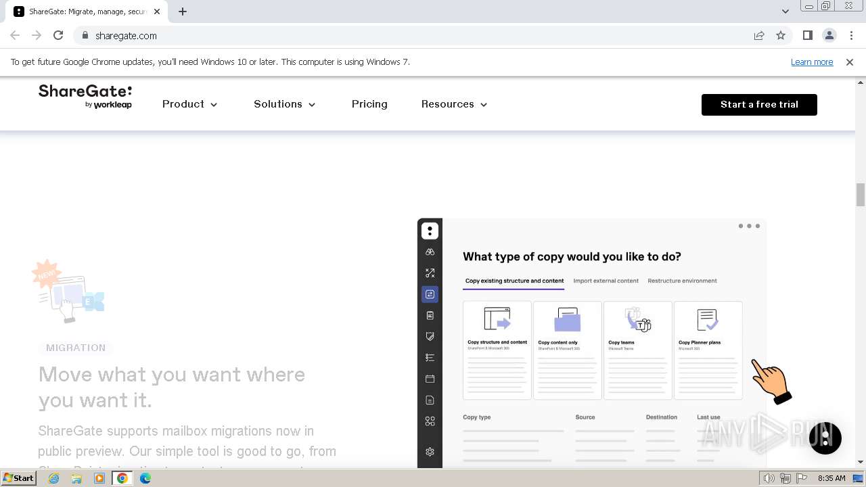Open a new browser tab

[183, 11]
